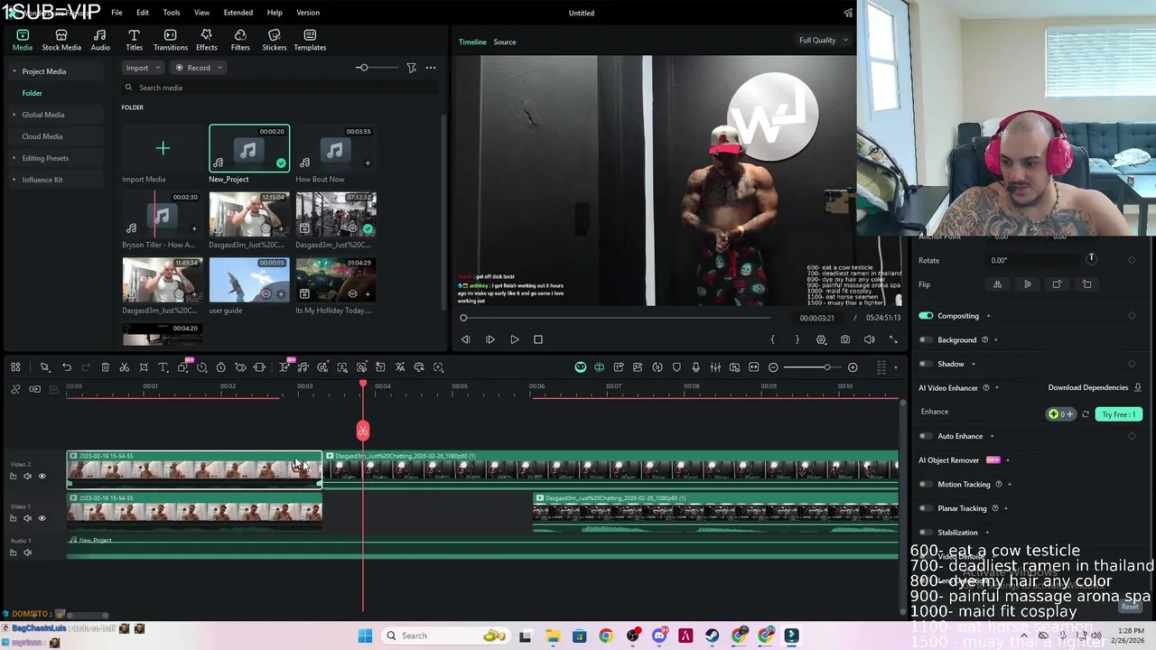Select the Cloud Media item

pos(42,136)
